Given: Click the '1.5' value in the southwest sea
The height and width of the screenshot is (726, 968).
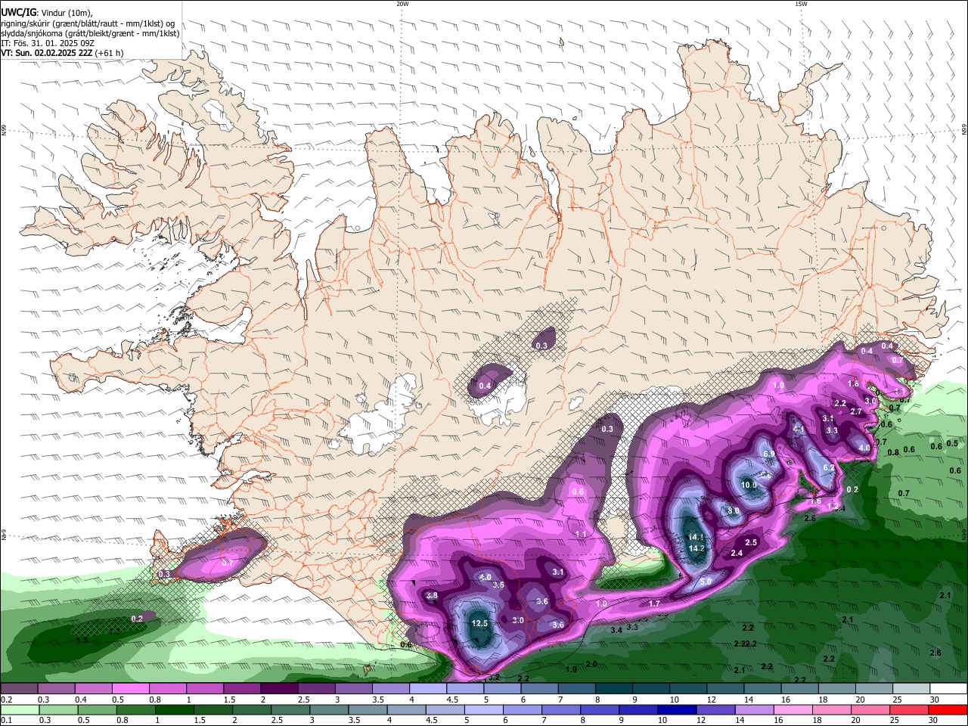Looking at the screenshot, I should 82,640.
